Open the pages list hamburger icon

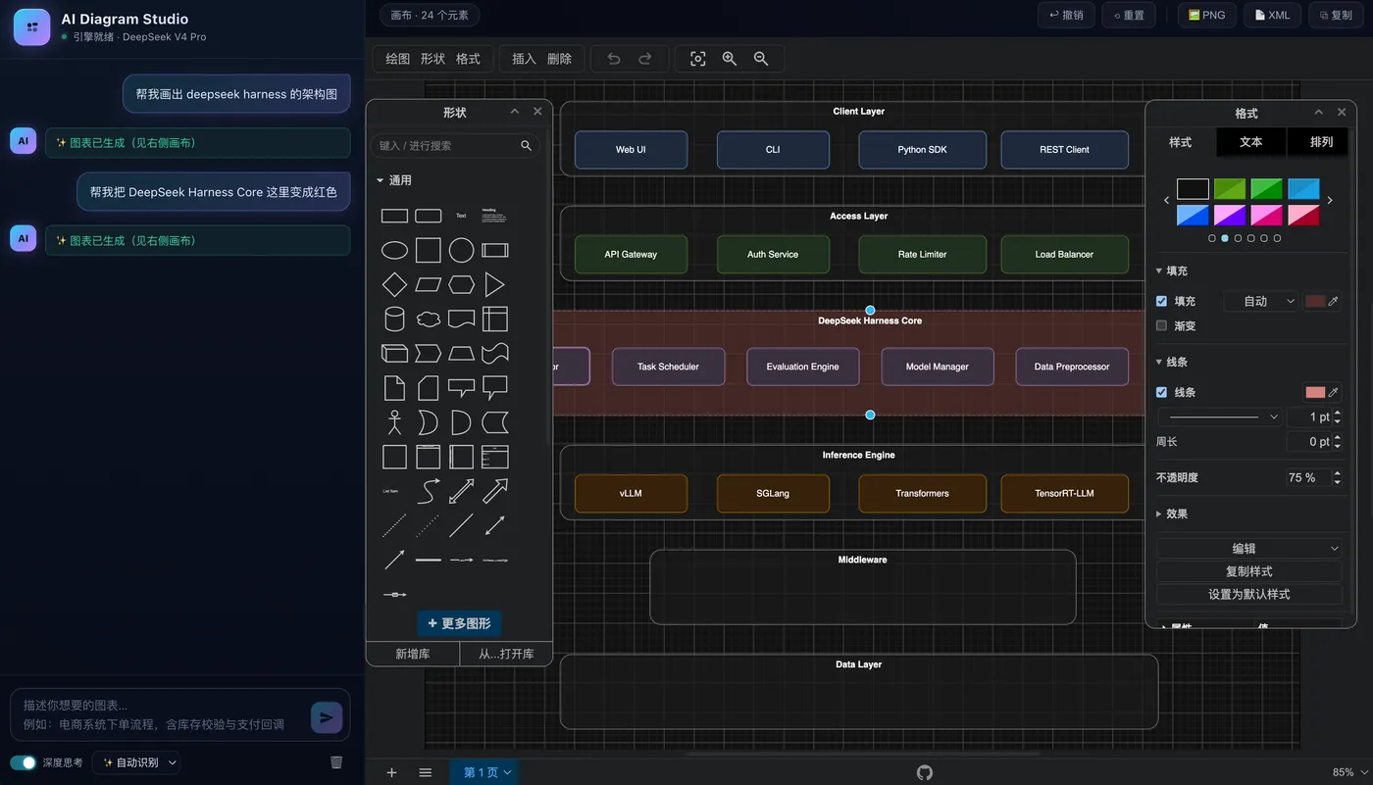tap(426, 772)
